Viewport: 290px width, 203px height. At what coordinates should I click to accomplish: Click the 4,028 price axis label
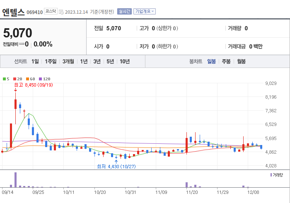pos(271,166)
